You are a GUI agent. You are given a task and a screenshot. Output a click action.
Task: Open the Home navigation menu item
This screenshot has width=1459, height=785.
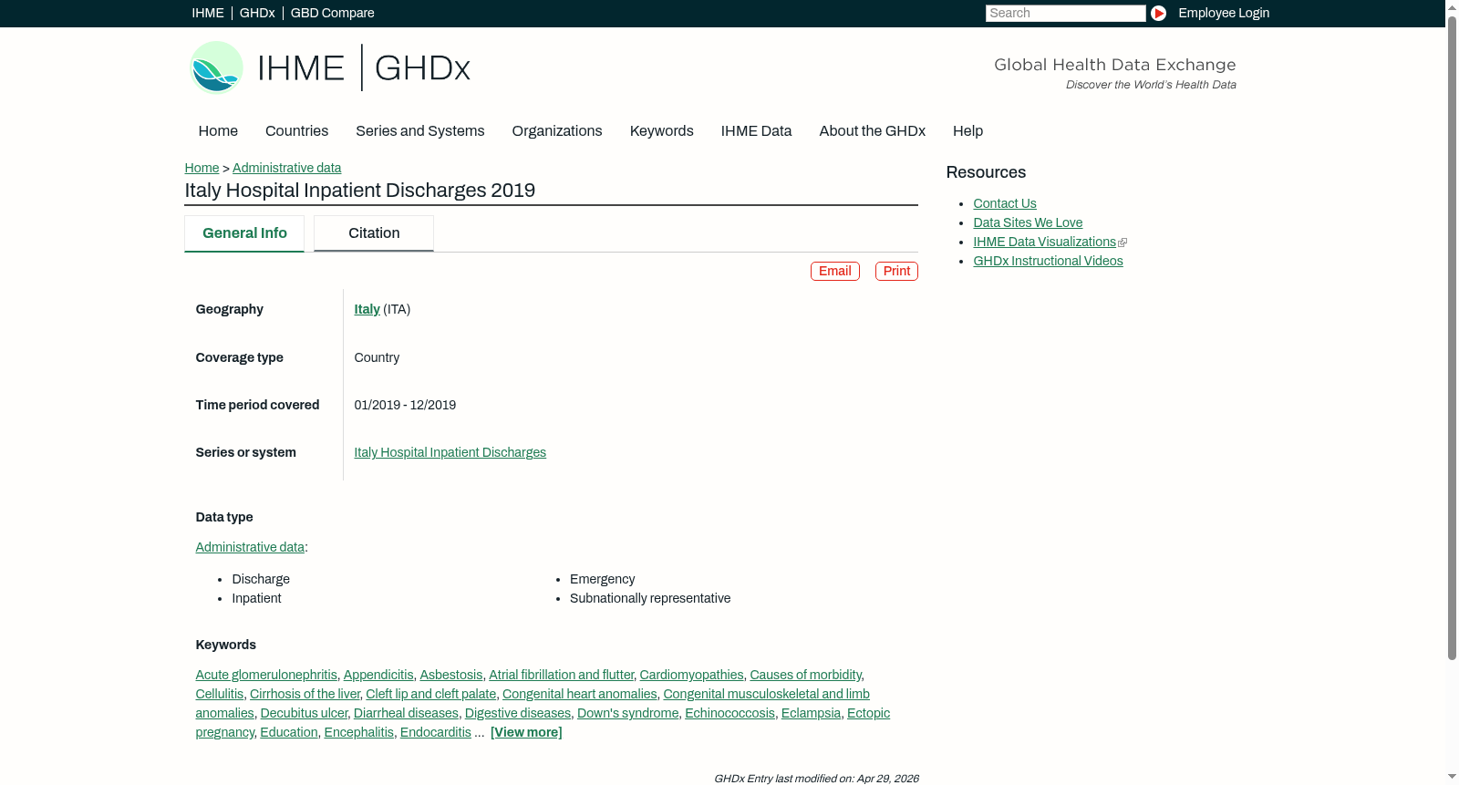[x=218, y=131]
